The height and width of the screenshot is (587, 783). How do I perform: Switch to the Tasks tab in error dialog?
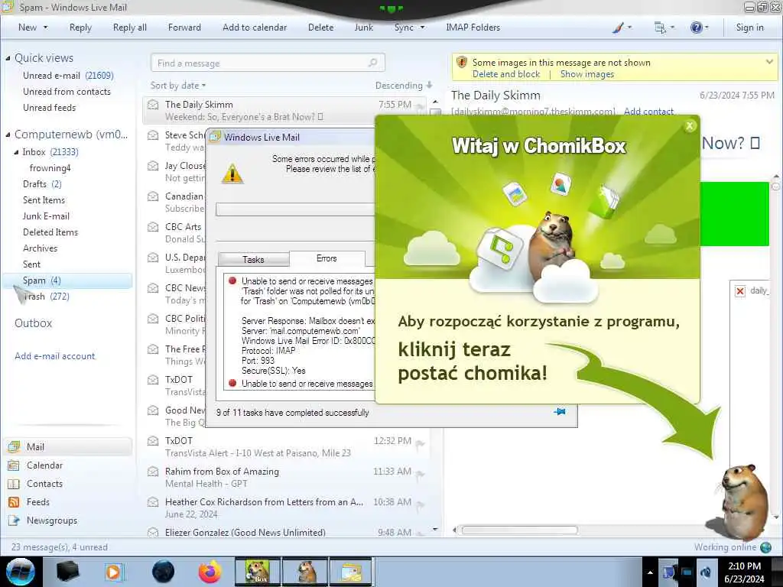253,260
